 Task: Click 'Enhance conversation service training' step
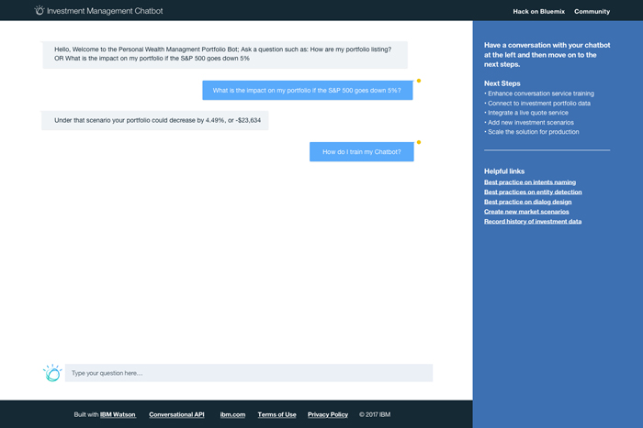539,93
